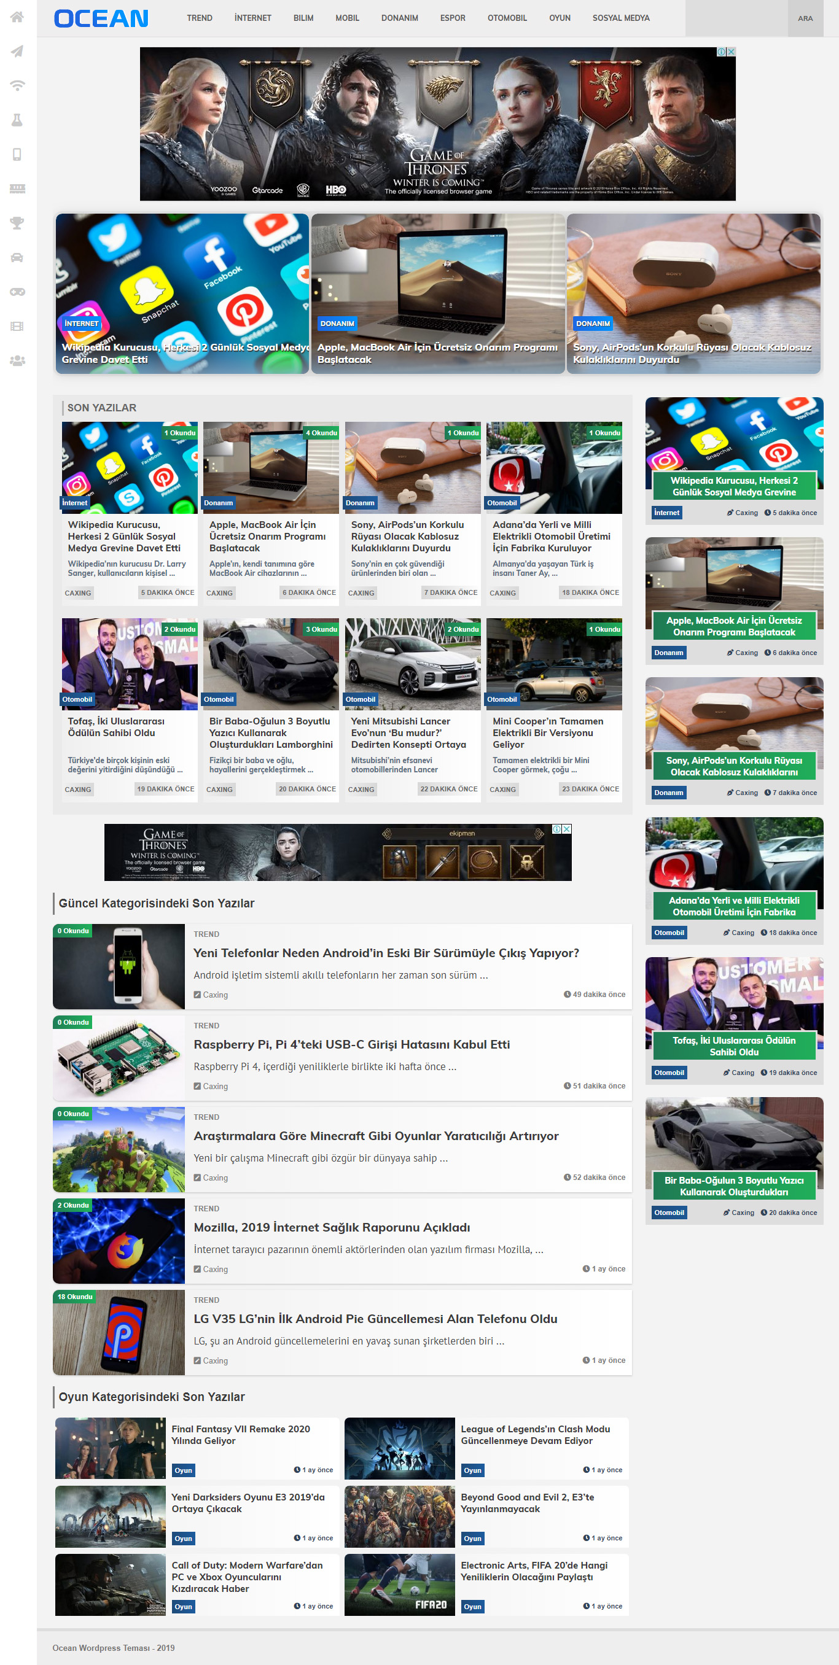839x1665 pixels.
Task: Open the mobile phone icon in sidebar
Action: point(17,154)
